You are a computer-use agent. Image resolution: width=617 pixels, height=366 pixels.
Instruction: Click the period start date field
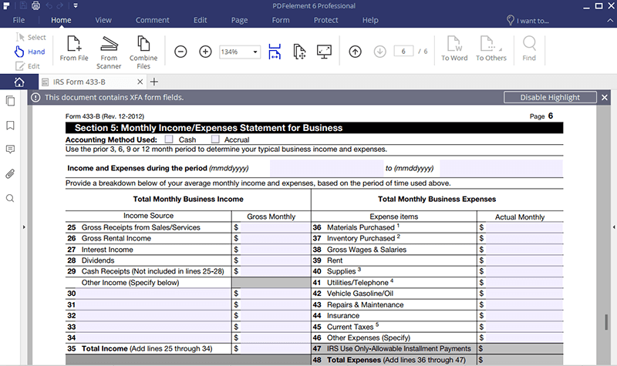coord(326,168)
